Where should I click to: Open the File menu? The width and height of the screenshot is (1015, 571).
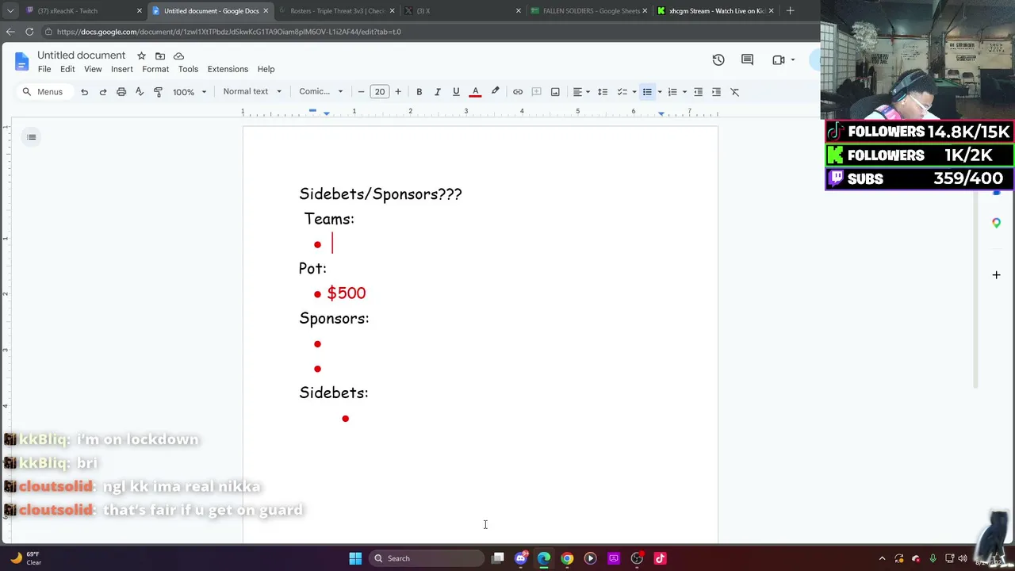click(x=44, y=69)
